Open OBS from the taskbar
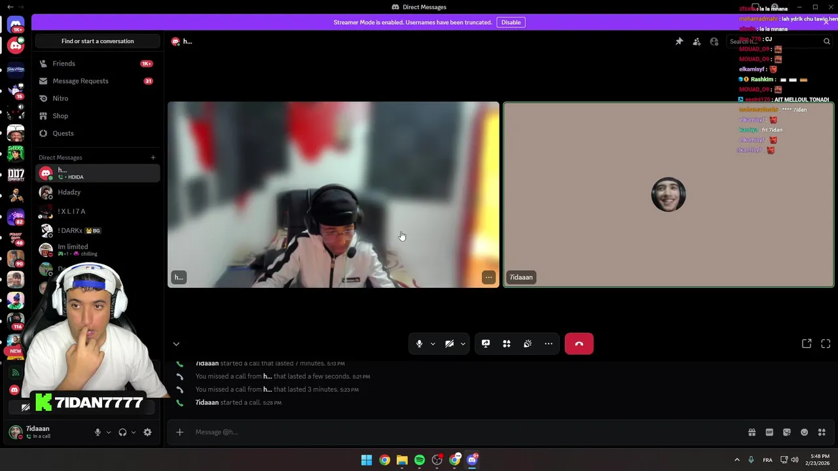The height and width of the screenshot is (471, 838). click(x=437, y=460)
